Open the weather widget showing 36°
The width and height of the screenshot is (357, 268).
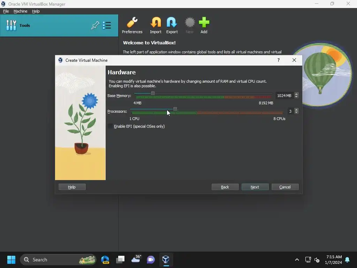point(136,259)
